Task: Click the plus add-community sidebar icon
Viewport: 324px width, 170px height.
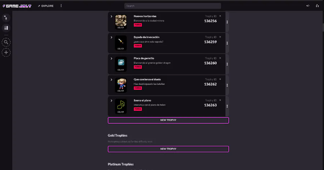Action: 6,52
